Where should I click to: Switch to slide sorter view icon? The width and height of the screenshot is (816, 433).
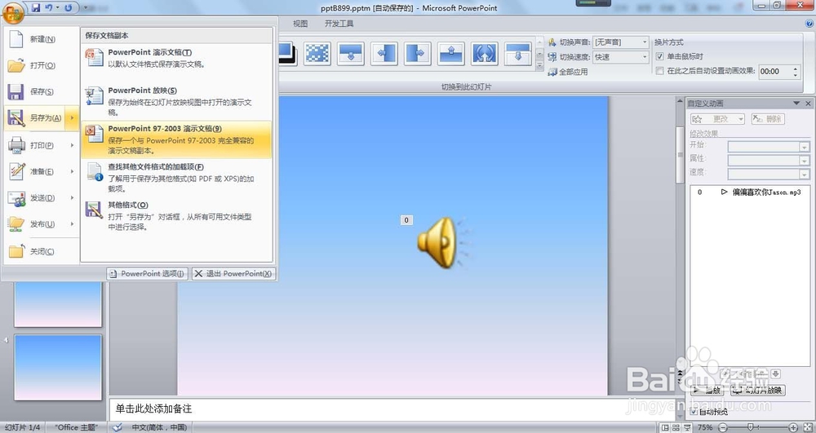676,427
